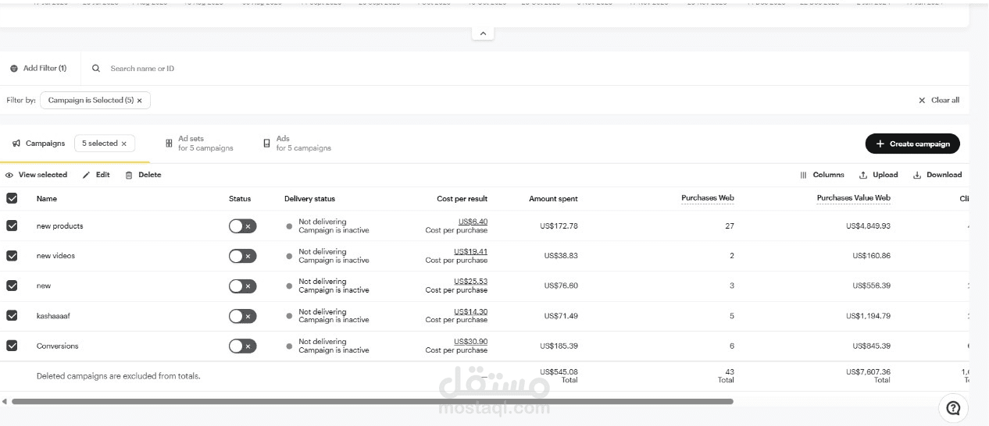Viewport: 989px width, 426px height.
Task: Turn on the kashaaaaf status toggle
Action: (242, 316)
